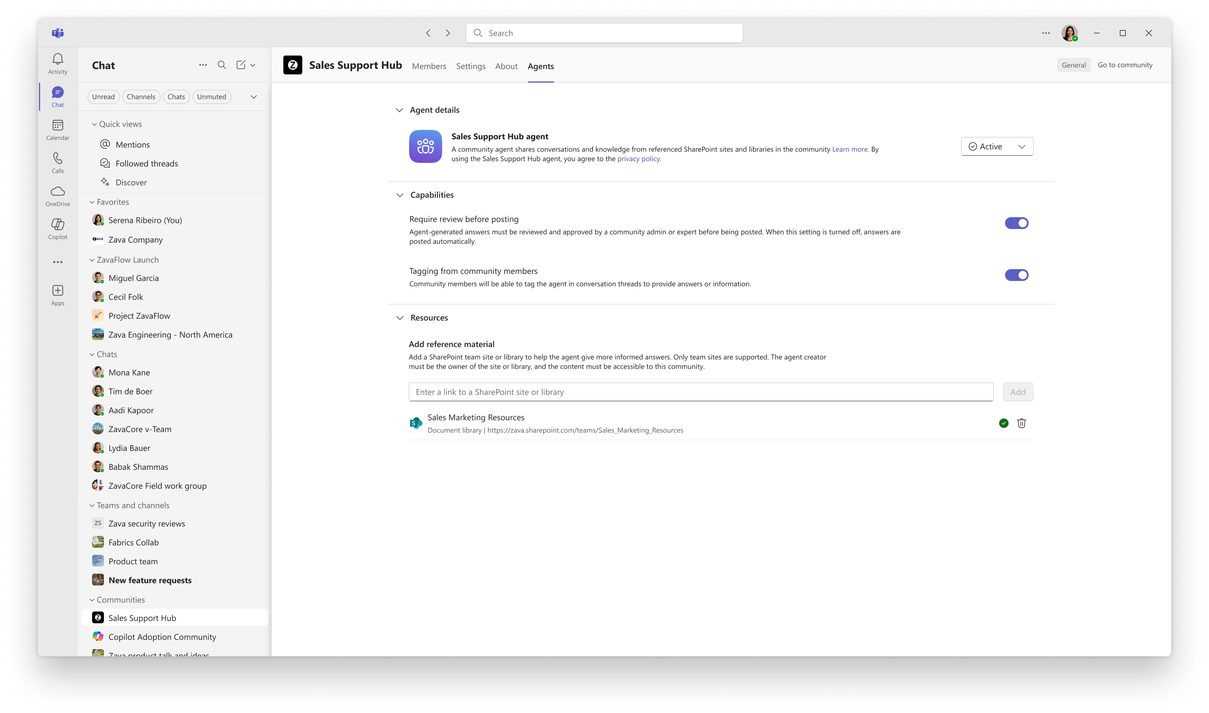Go back with the left arrow
The height and width of the screenshot is (713, 1209).
click(428, 33)
